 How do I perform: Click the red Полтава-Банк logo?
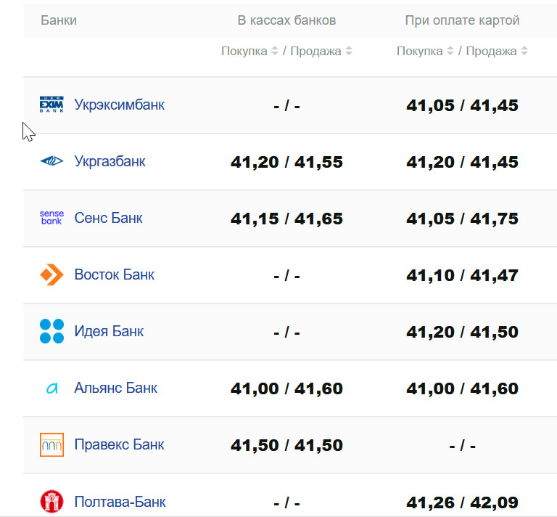click(51, 501)
